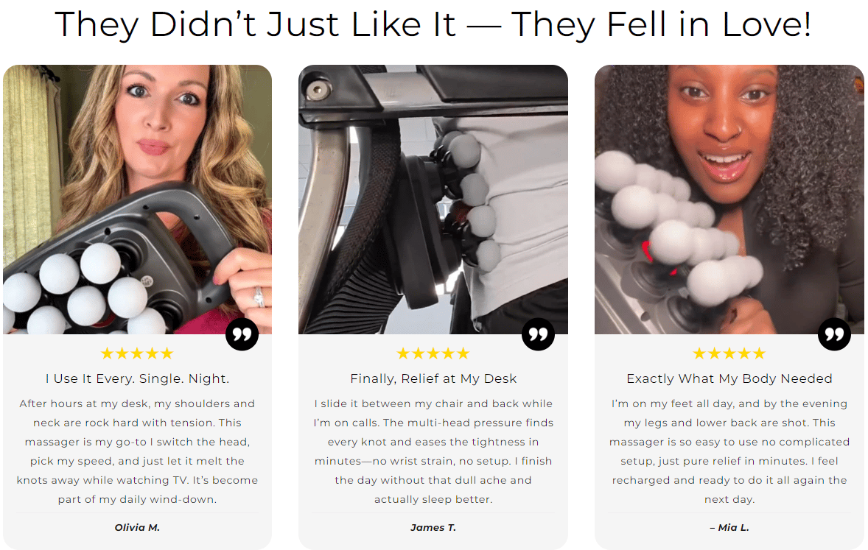868x550 pixels.
Task: Click the 'Finally, Relief at My Desk' title
Action: pyautogui.click(x=433, y=378)
